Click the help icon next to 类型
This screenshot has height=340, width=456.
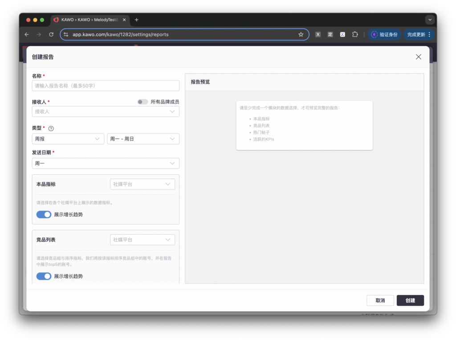pyautogui.click(x=51, y=128)
